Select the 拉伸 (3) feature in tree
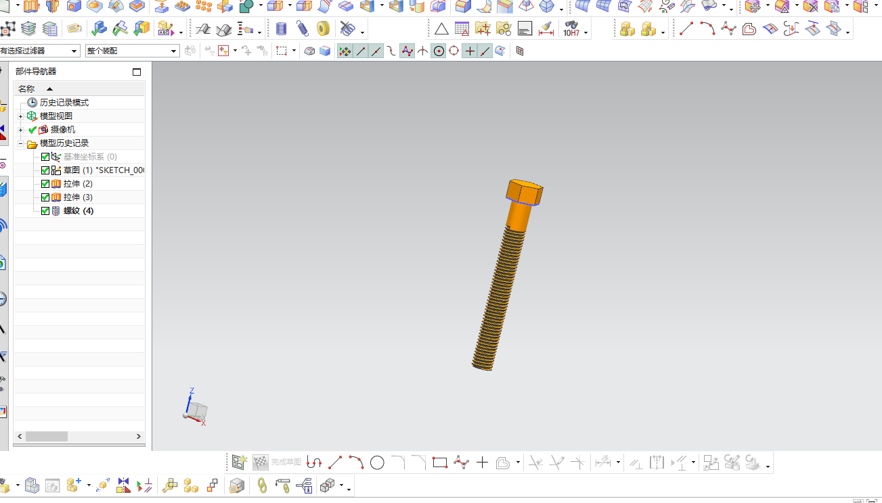 pos(78,197)
